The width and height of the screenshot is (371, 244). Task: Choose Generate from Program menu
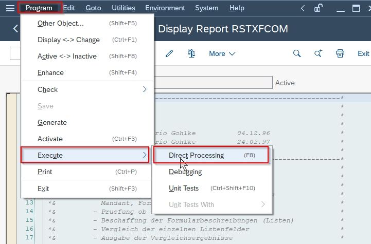coord(86,122)
